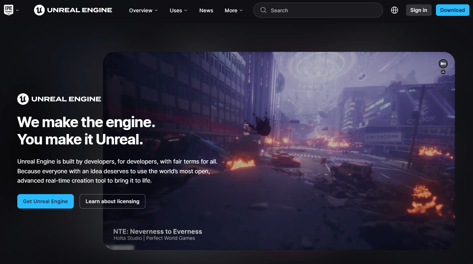This screenshot has width=473, height=264.
Task: Go to the News page
Action: click(x=206, y=10)
